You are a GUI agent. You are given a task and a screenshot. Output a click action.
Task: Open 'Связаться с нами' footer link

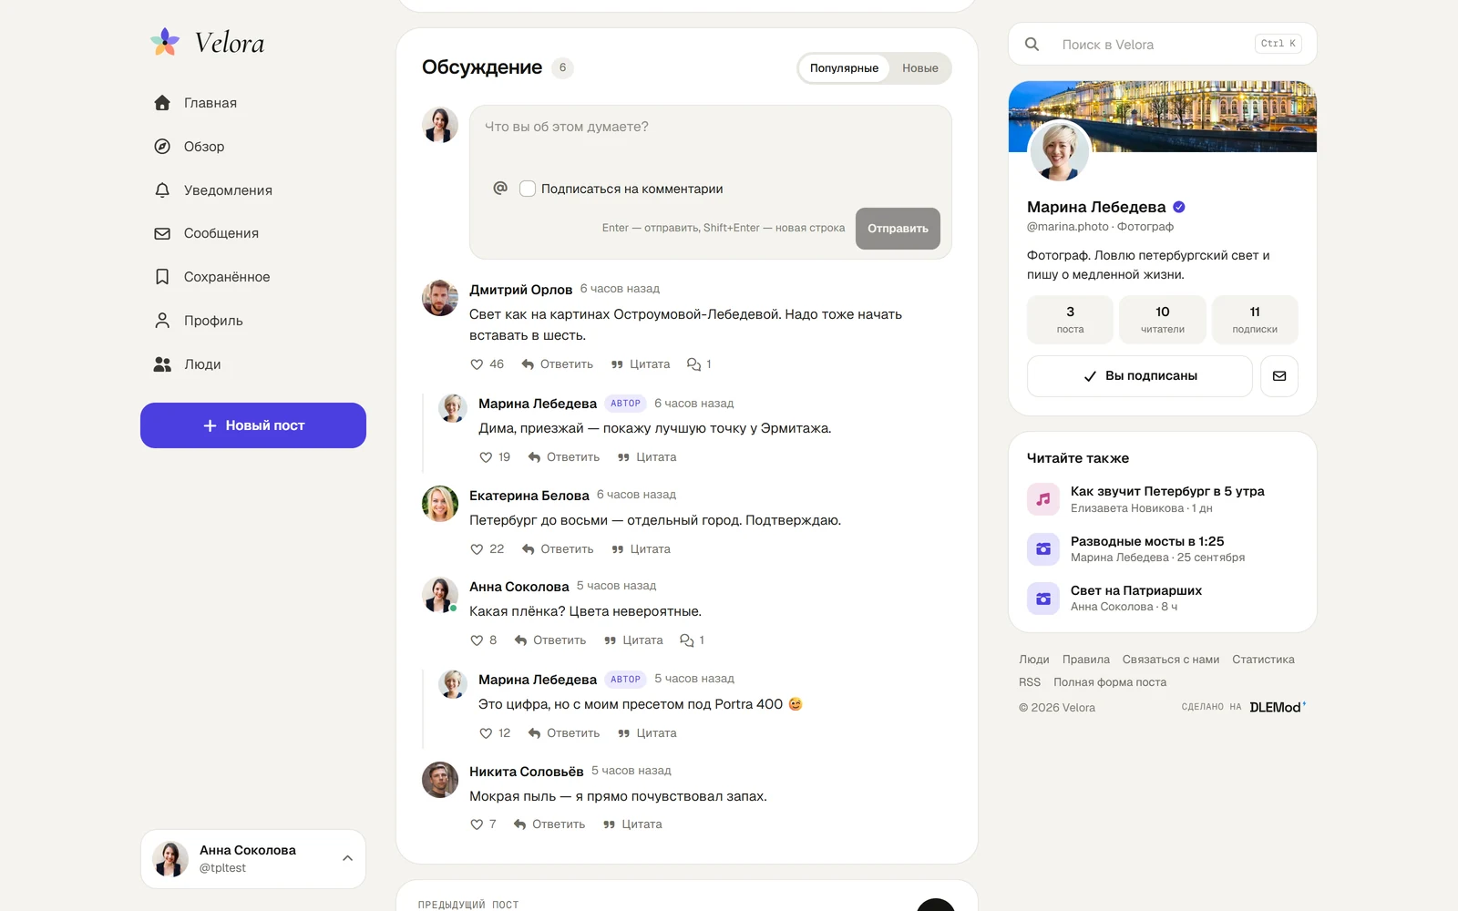coord(1171,660)
